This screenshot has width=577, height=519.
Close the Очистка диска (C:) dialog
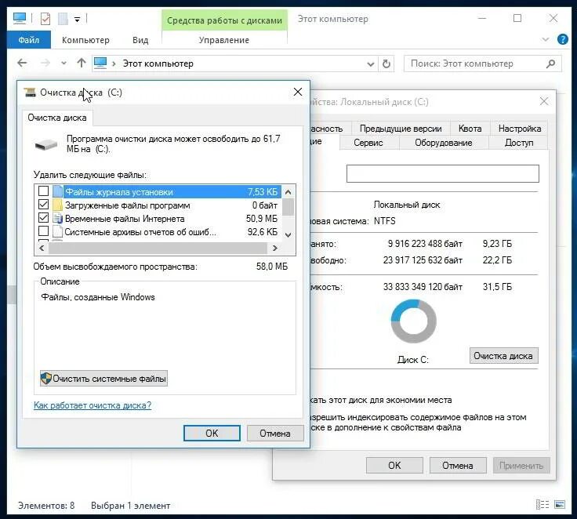(x=298, y=92)
